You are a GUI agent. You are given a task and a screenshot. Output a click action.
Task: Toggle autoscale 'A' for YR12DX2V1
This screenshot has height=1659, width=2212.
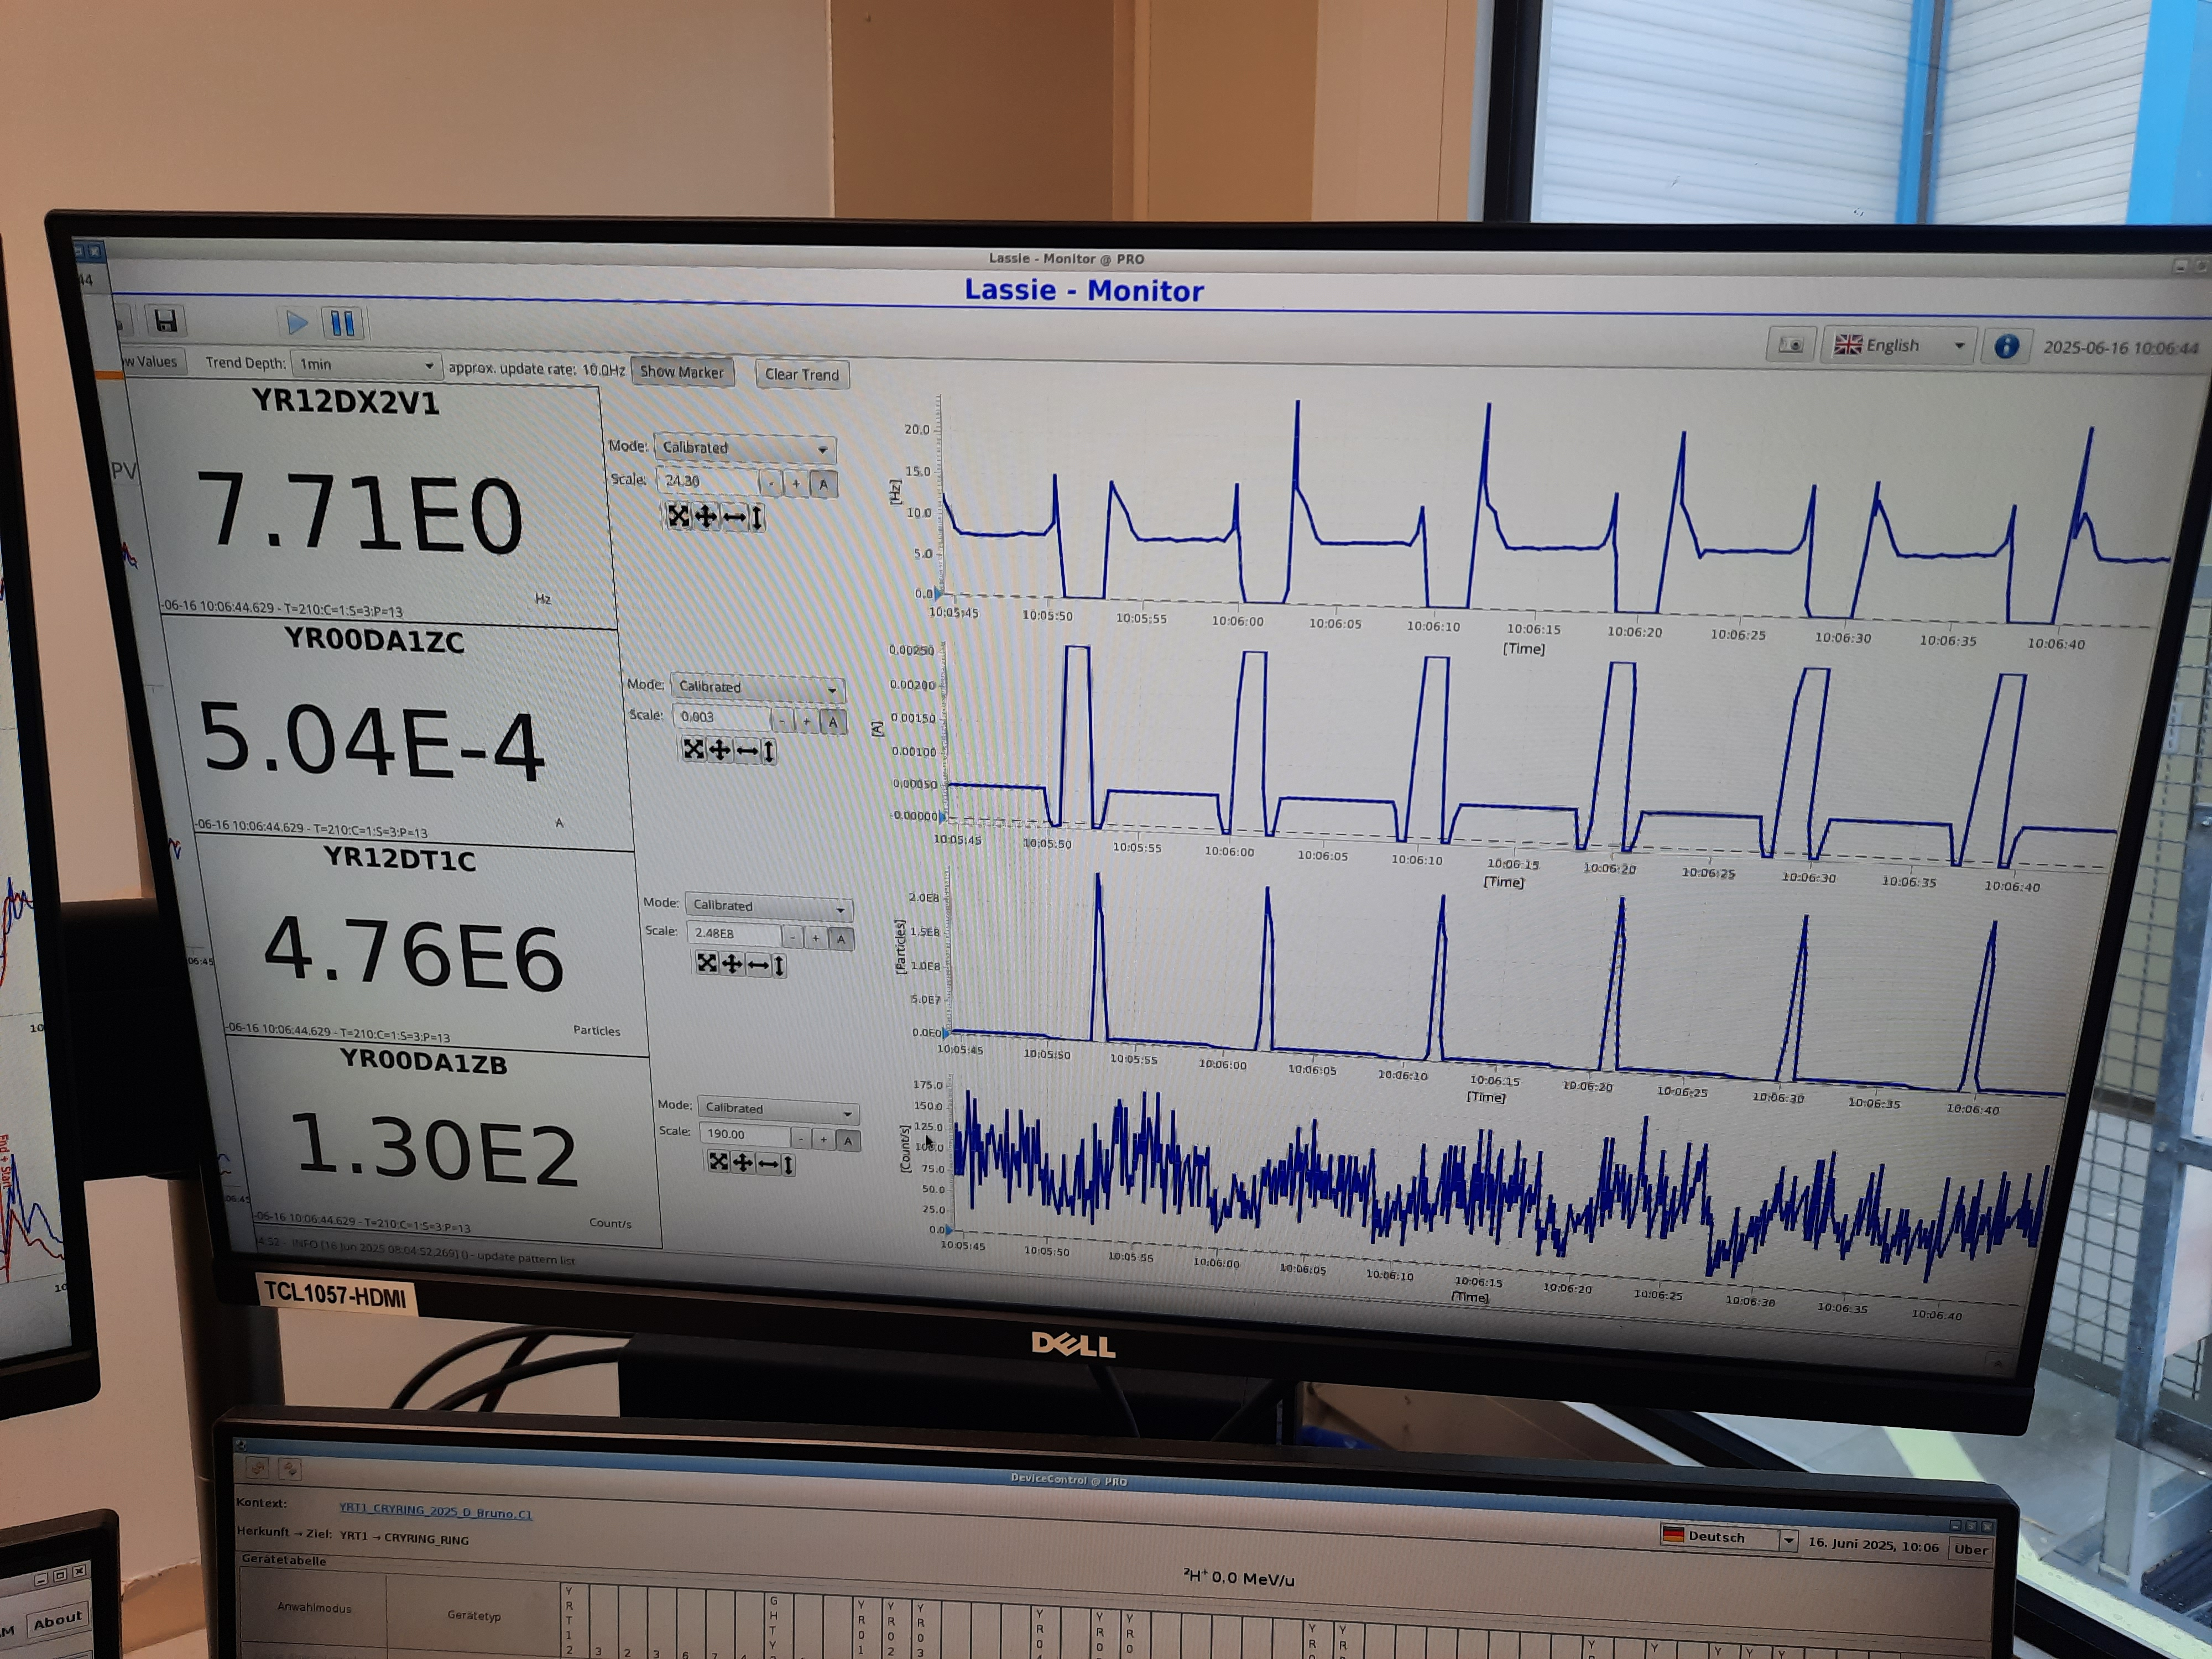(824, 485)
